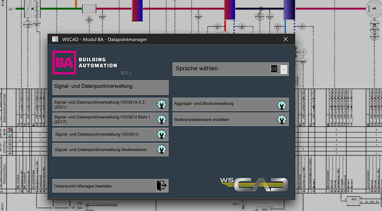The image size is (382, 211).
Task: Click the gear icon for VDI3814 Blatt 1
Action: click(161, 120)
